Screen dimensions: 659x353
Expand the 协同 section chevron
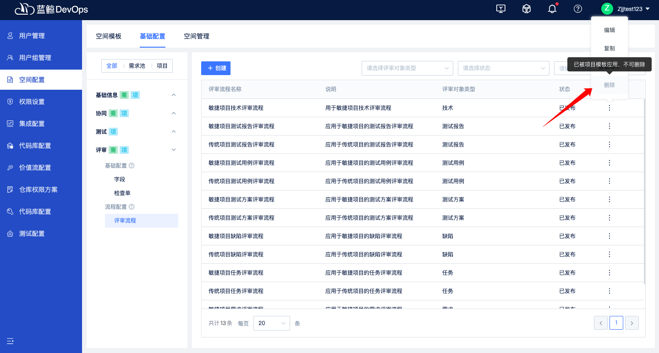tap(173, 113)
